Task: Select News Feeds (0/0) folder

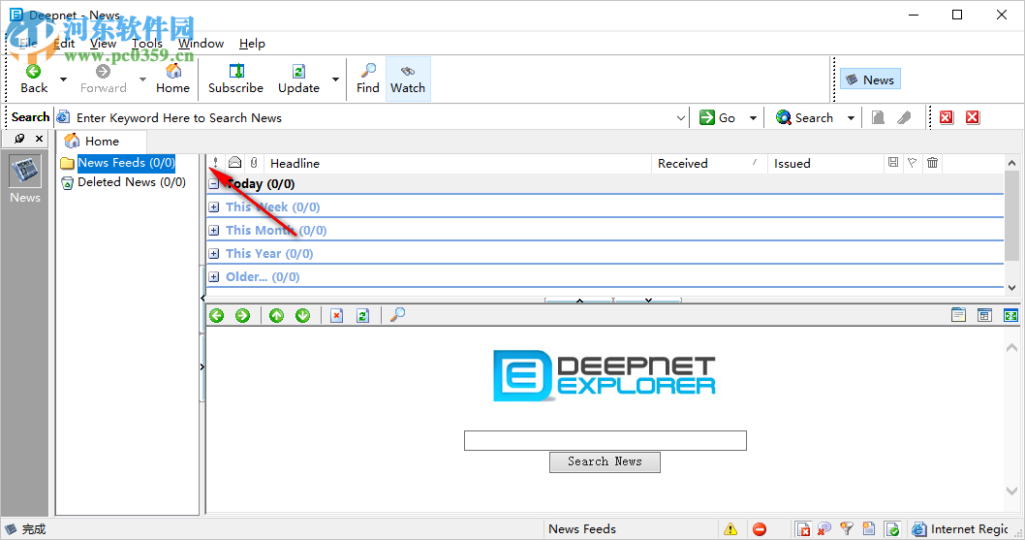Action: pyautogui.click(x=126, y=162)
